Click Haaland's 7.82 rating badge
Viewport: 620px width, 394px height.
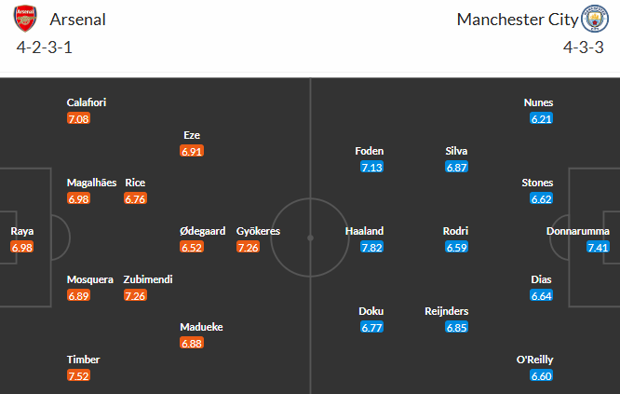pyautogui.click(x=372, y=247)
